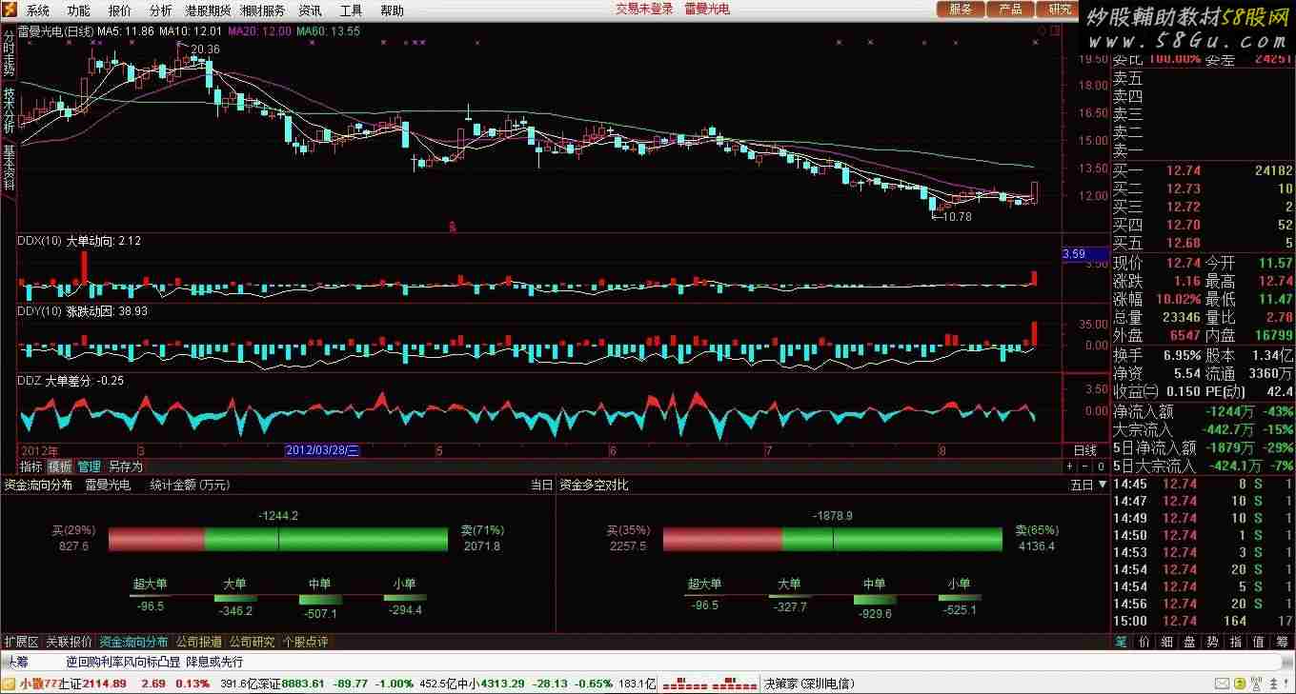Click the plus zoom button in indicator bar

pos(1069,467)
